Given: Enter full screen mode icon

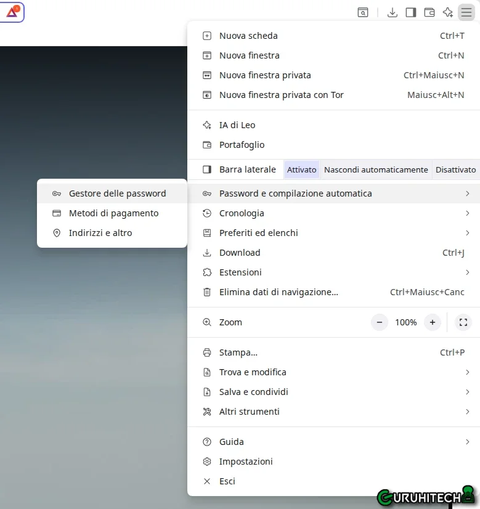Looking at the screenshot, I should pos(463,322).
